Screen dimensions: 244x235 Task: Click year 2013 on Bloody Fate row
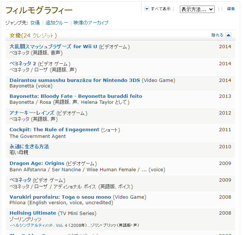pos(225,96)
